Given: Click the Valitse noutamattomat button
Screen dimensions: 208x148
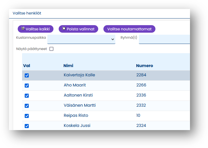Looking at the screenshot, I should click(129, 29).
